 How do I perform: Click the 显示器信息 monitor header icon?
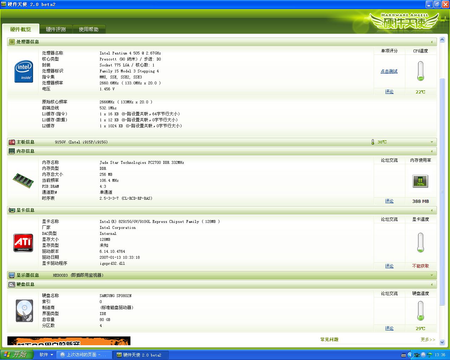click(x=12, y=275)
